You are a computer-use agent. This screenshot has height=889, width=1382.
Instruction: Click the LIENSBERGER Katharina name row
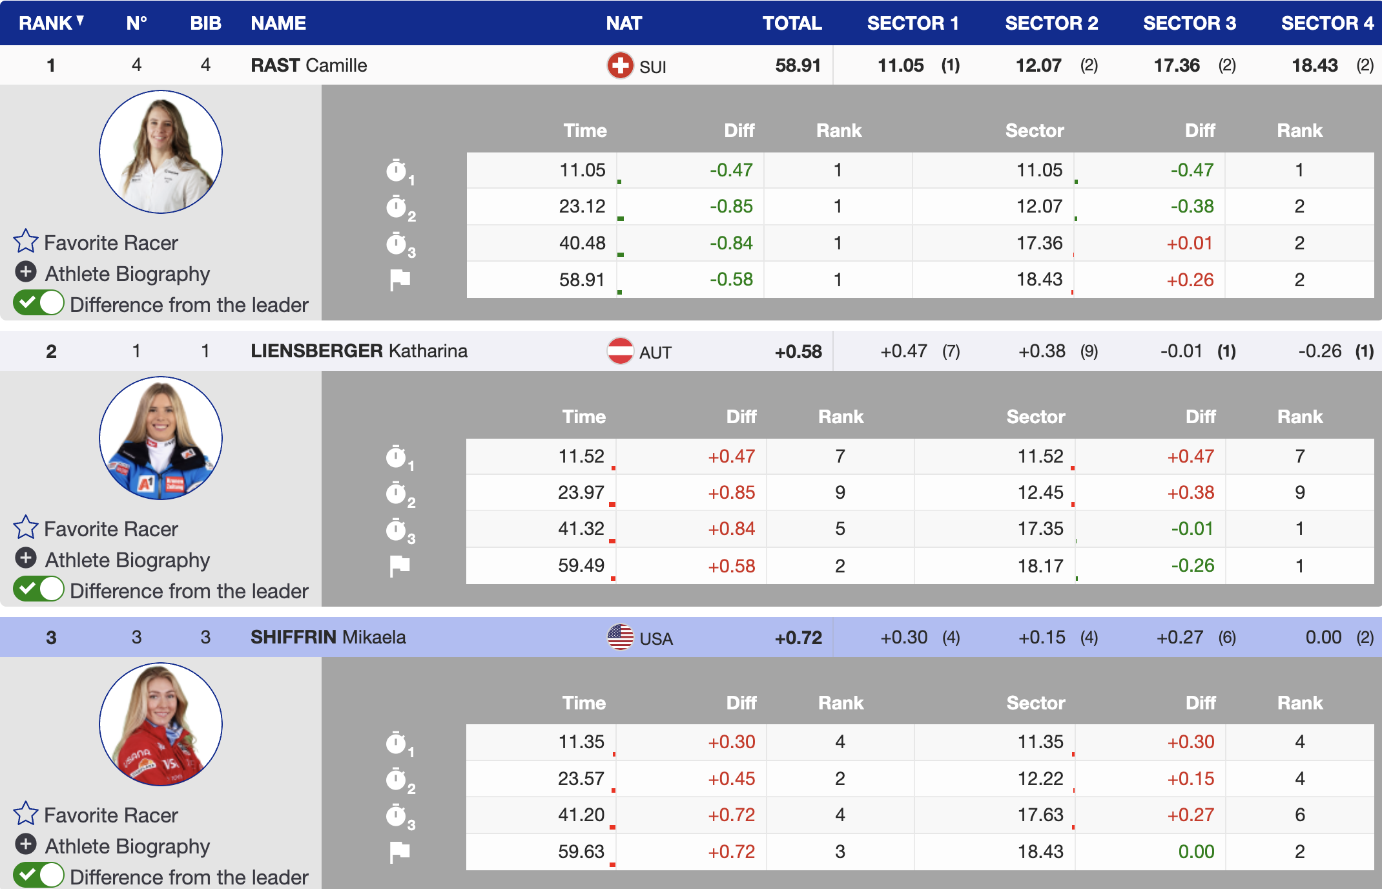coord(359,351)
